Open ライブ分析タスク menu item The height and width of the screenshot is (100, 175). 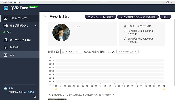coord(20,26)
